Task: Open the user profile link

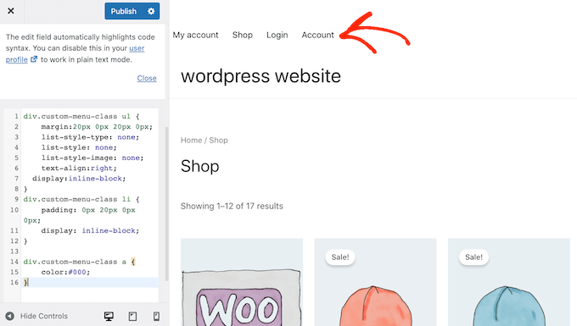Action: pyautogui.click(x=137, y=48)
